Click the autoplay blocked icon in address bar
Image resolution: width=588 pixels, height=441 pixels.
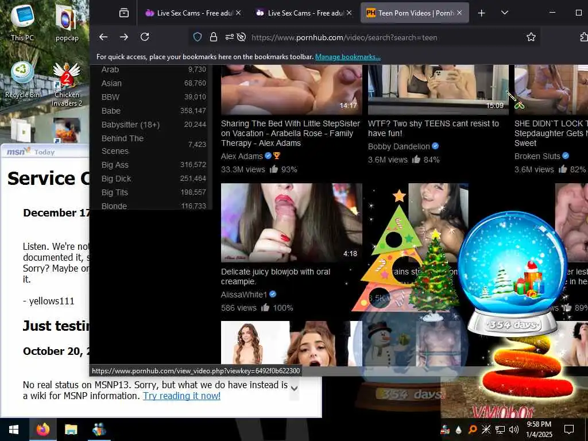pos(242,37)
